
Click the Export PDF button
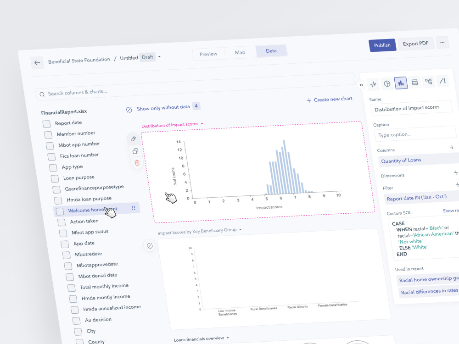(416, 44)
